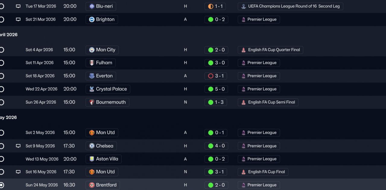Click the Everton club badge

pyautogui.click(x=92, y=76)
